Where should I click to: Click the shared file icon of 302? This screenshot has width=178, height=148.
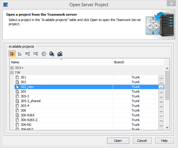tap(17, 82)
